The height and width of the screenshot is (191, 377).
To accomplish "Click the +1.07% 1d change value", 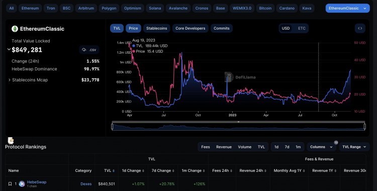I will pos(138,184).
